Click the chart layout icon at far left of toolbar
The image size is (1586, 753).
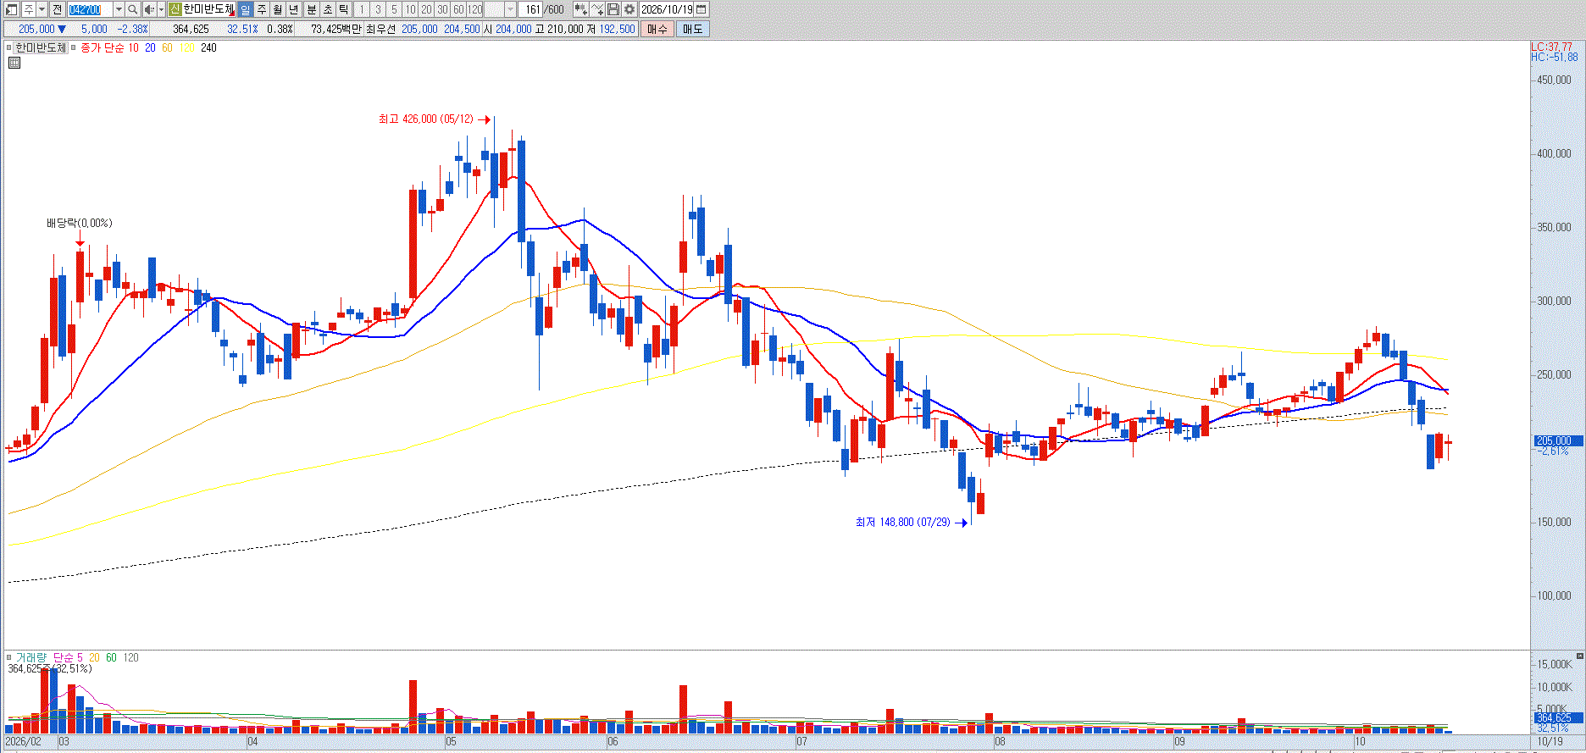point(11,9)
